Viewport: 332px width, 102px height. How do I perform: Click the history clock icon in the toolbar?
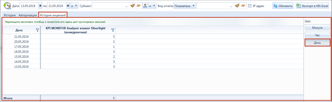7,5
